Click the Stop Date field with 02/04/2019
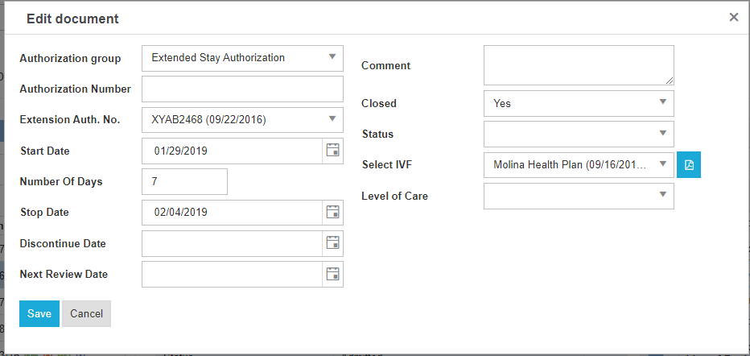The height and width of the screenshot is (356, 750). point(232,212)
